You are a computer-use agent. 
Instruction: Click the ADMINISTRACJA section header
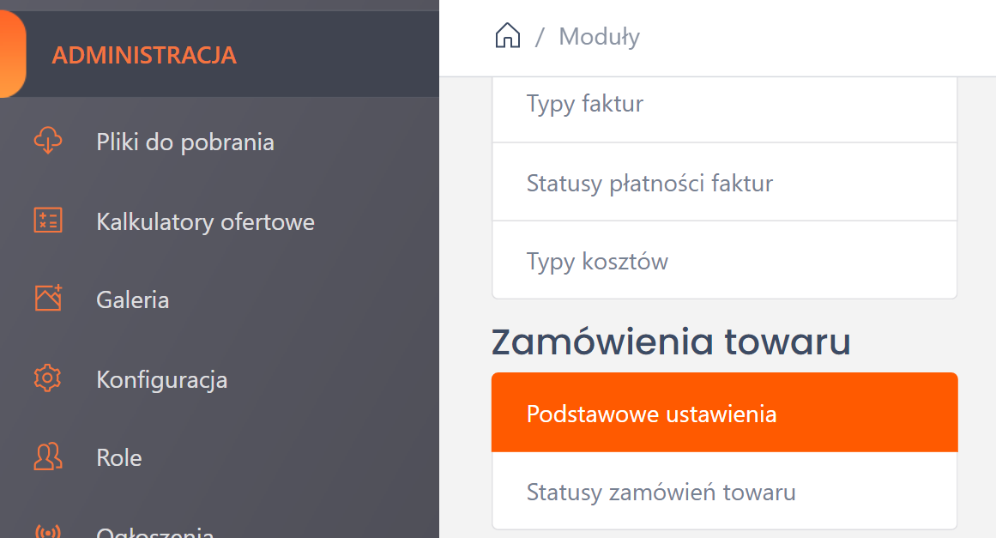coord(144,56)
